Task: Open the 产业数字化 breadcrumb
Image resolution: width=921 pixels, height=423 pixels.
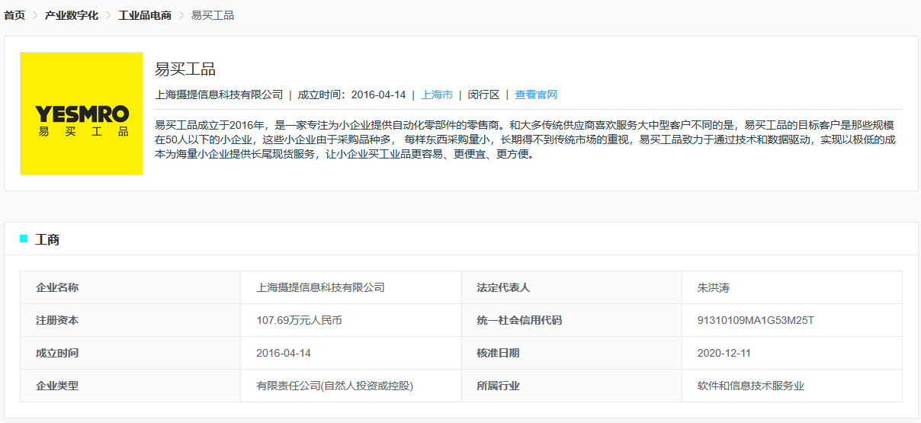Action: click(72, 15)
